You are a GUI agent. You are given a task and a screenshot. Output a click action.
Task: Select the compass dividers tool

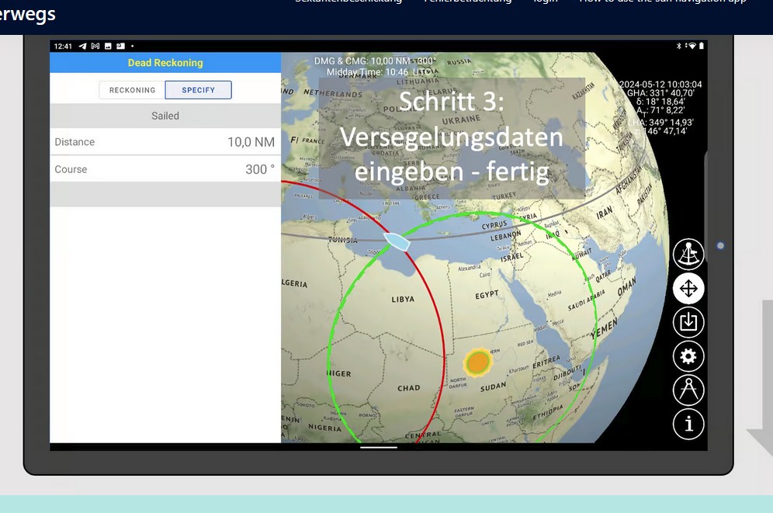coord(688,390)
